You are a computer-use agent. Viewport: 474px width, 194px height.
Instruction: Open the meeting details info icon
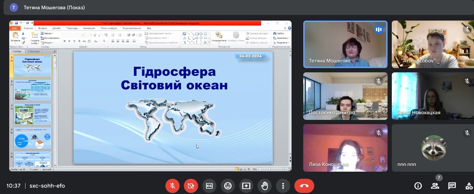pyautogui.click(x=418, y=185)
